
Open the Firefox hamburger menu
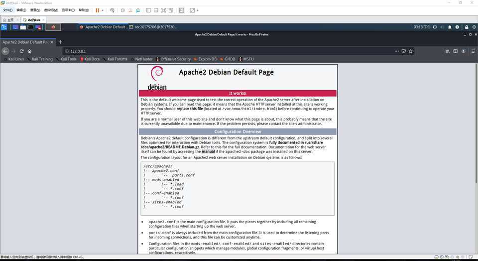[473, 51]
